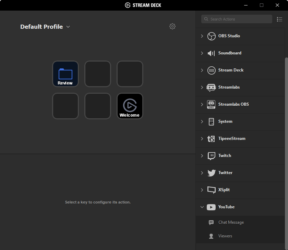Expand the XSplit category
The image size is (288, 250).
(x=202, y=190)
